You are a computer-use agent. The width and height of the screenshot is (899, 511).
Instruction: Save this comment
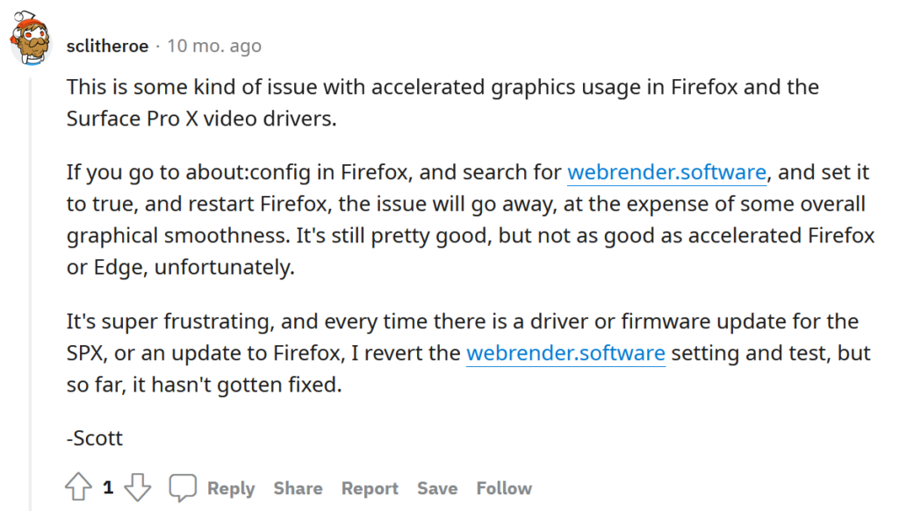point(437,488)
